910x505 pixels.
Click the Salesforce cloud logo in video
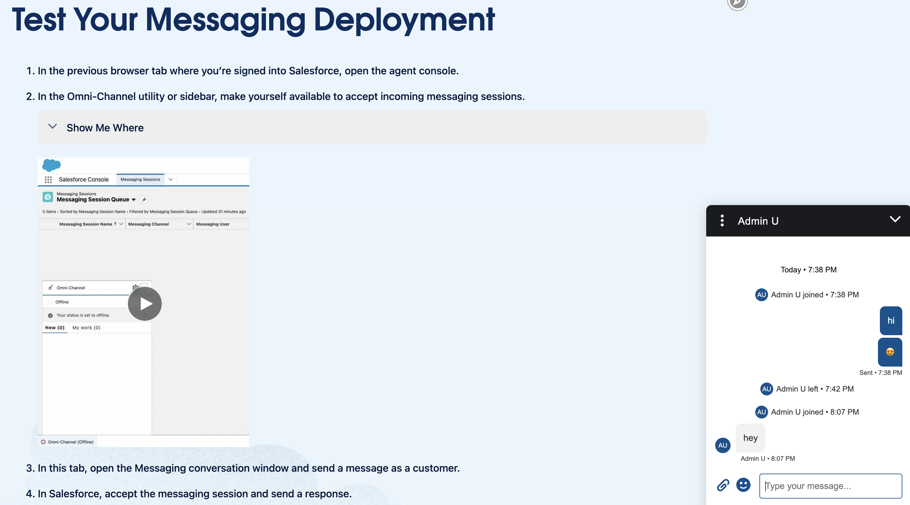tap(51, 165)
